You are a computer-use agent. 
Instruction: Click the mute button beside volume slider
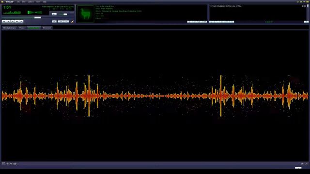[54, 14]
